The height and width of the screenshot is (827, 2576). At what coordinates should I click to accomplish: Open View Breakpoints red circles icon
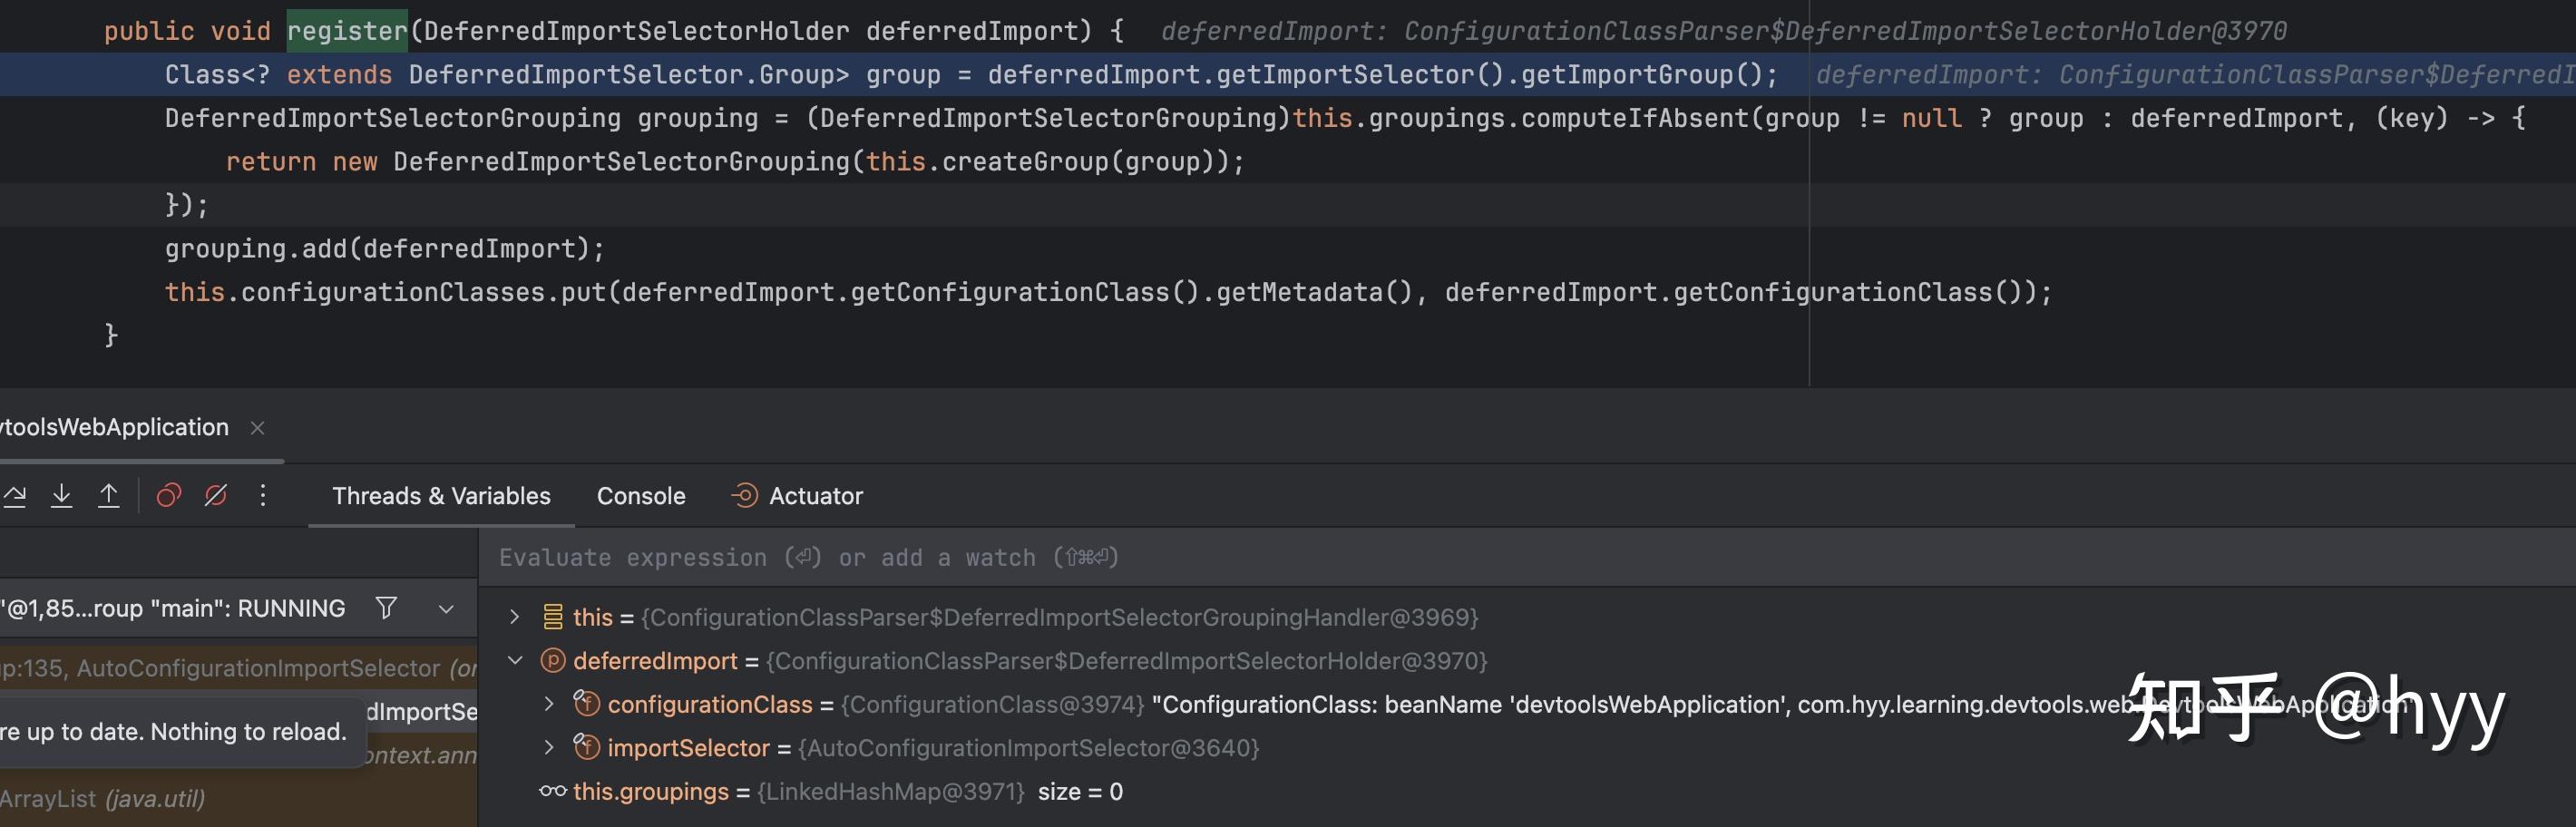pyautogui.click(x=169, y=496)
